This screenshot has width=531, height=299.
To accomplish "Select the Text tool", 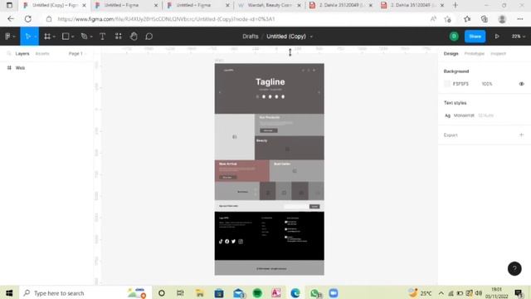I will (102, 37).
